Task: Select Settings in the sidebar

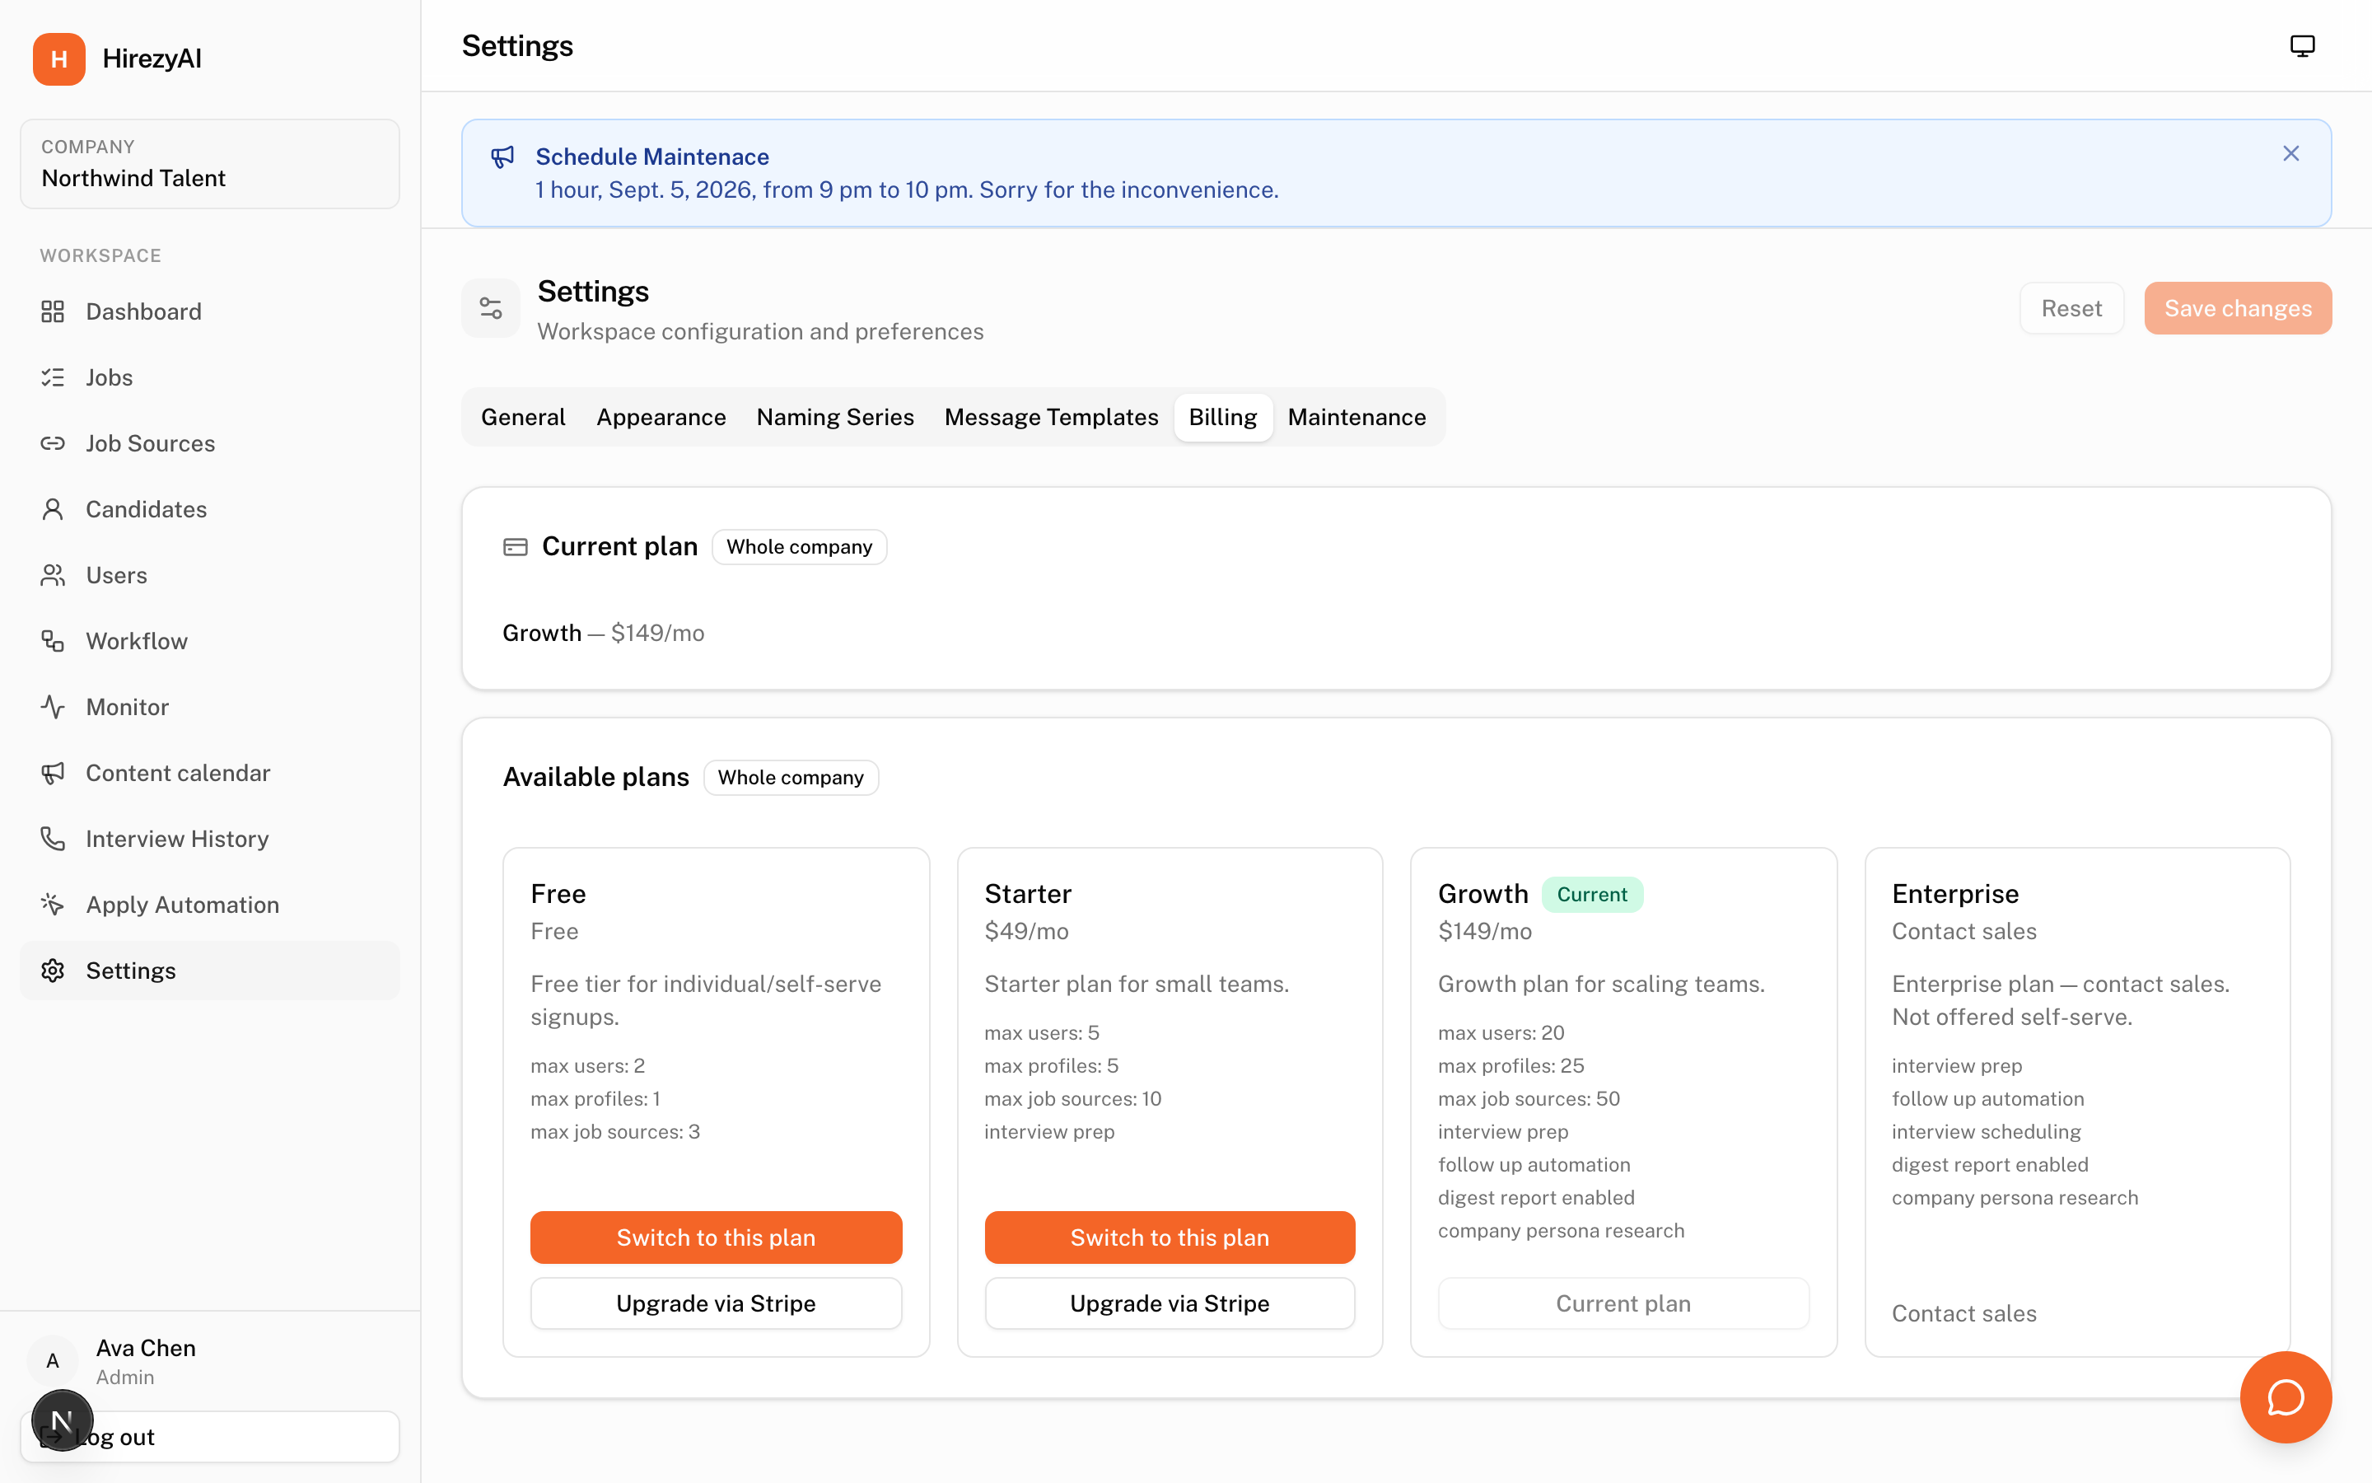Action: tap(210, 971)
